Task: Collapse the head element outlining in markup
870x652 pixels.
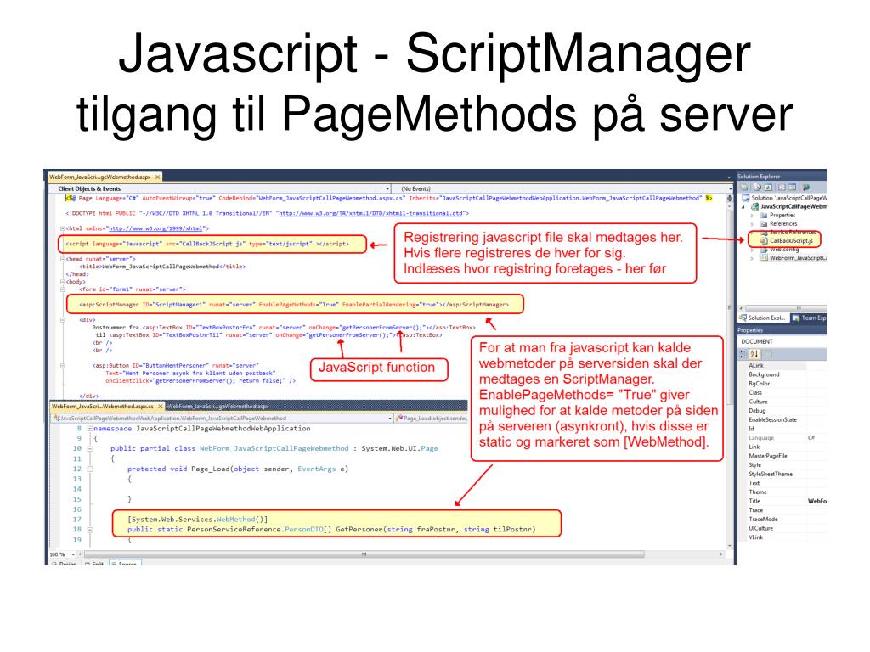Action: tap(62, 259)
